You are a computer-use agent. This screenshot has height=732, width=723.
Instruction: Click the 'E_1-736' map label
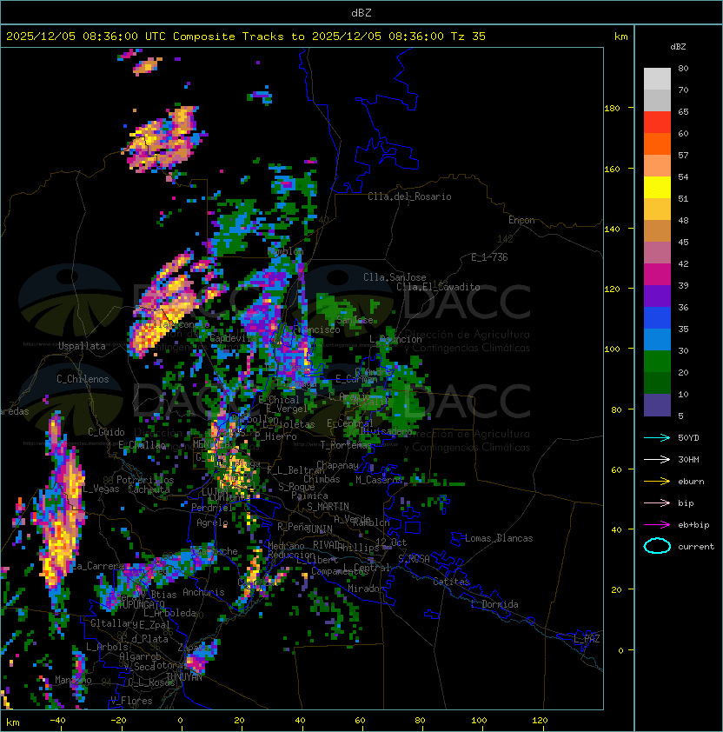489,257
